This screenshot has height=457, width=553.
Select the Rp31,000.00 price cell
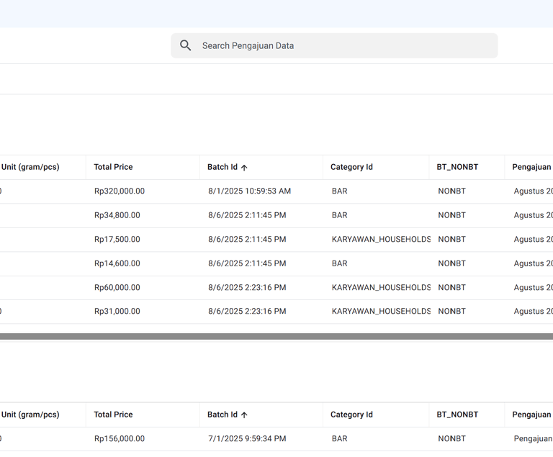[x=117, y=311]
